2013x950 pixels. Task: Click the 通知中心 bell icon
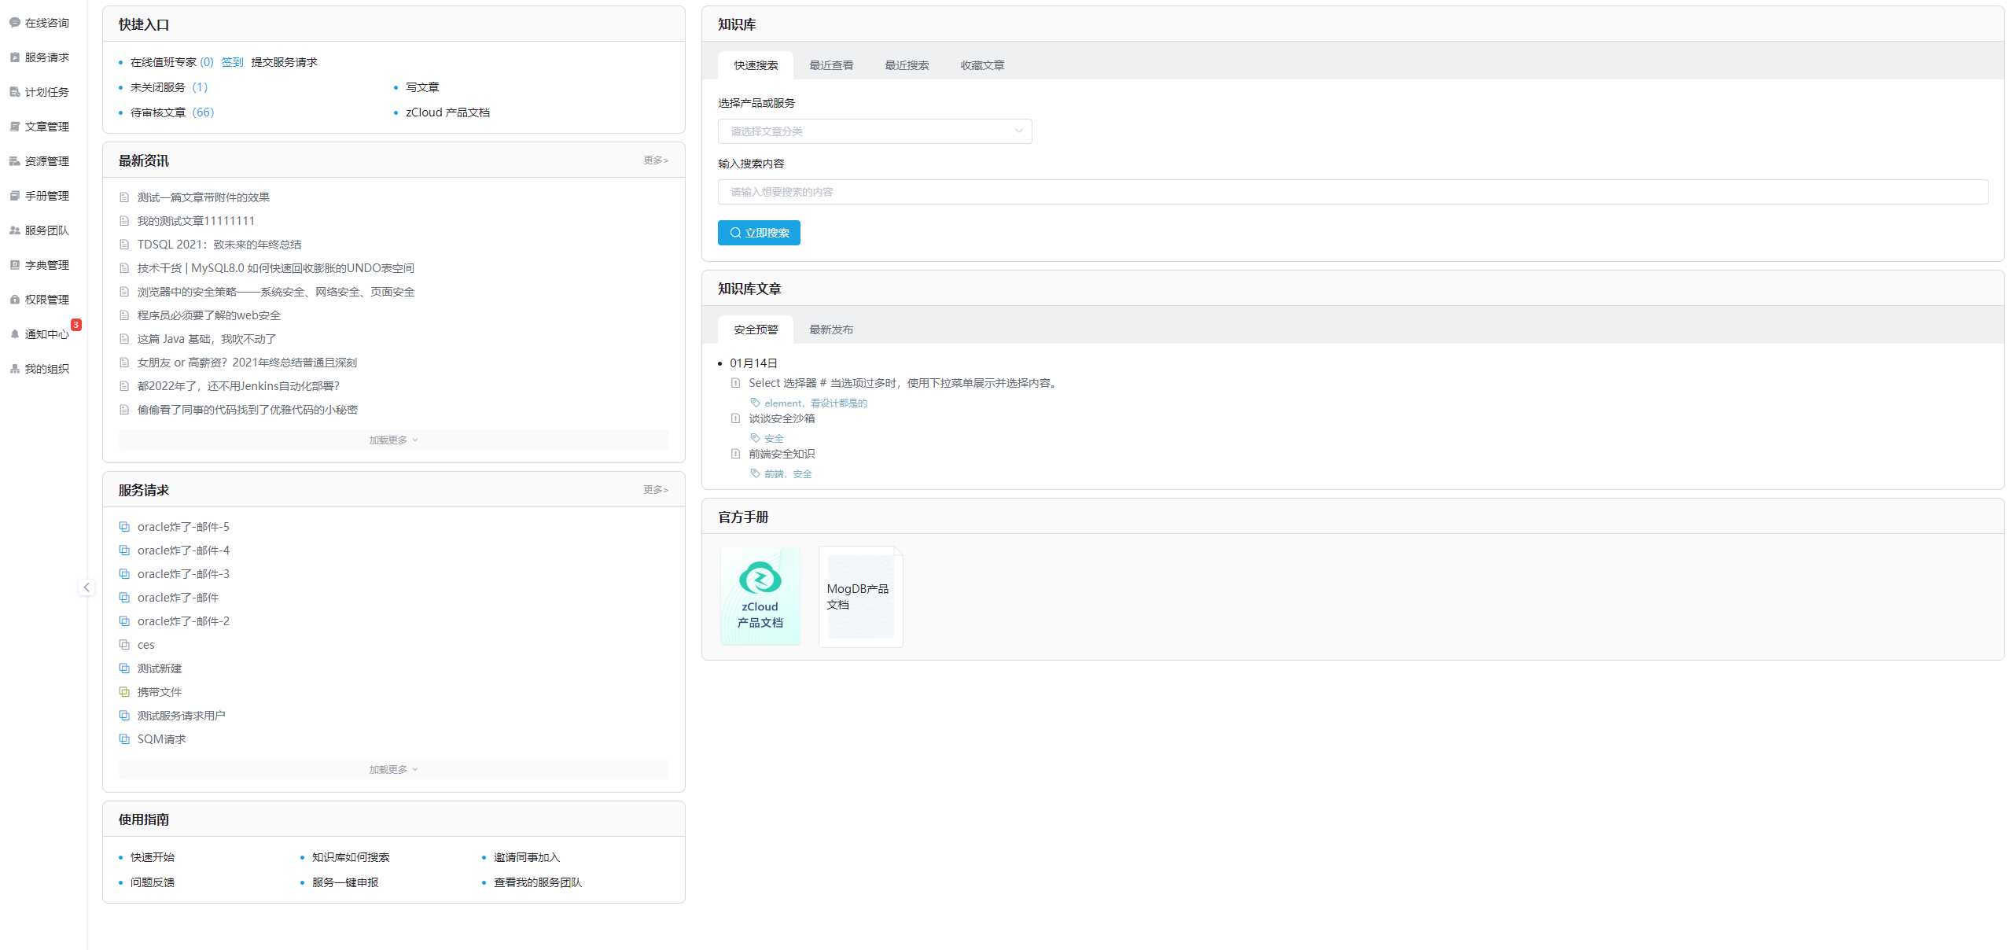click(14, 334)
